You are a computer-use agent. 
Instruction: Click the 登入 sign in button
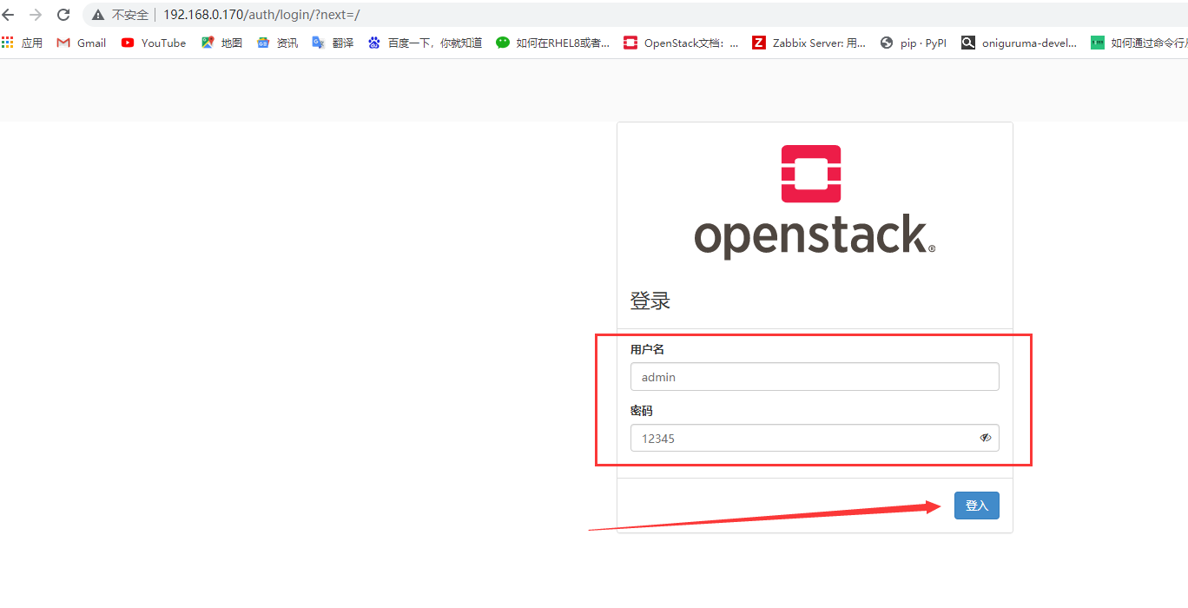(x=977, y=506)
